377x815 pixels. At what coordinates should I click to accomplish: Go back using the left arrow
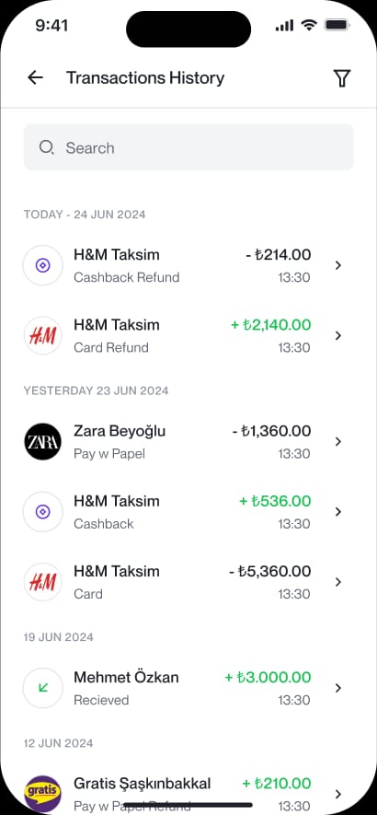[x=35, y=78]
